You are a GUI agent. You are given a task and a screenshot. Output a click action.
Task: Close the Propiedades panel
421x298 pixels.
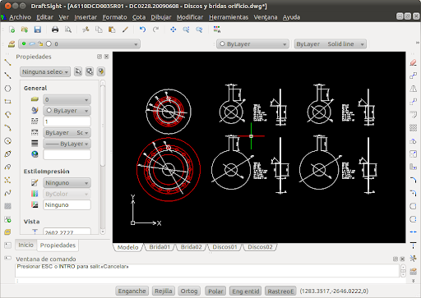click(107, 57)
